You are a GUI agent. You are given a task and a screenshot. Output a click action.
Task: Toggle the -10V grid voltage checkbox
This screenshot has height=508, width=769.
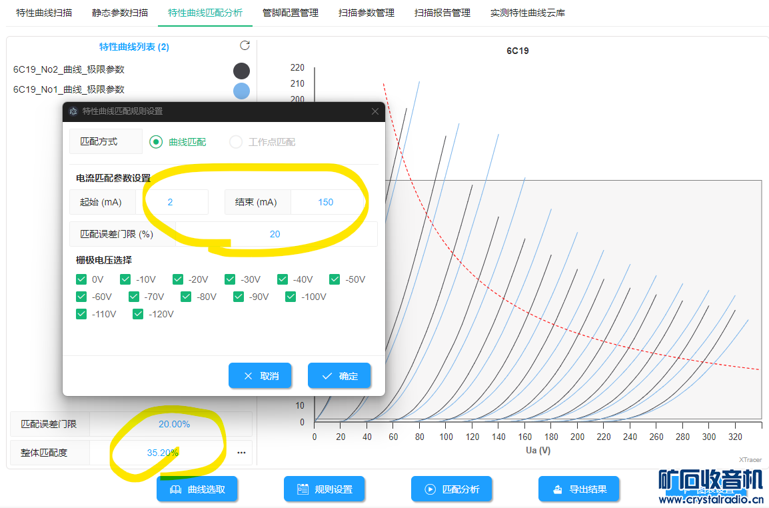click(x=125, y=279)
